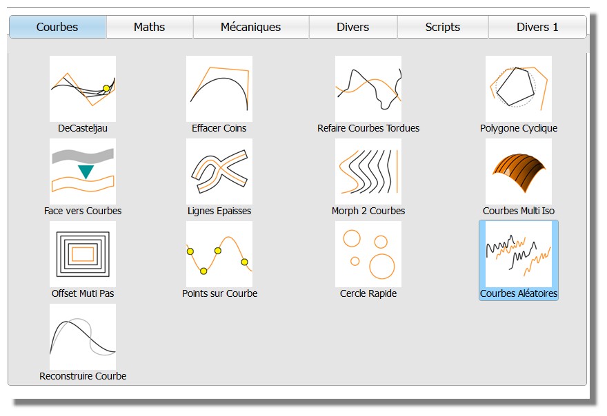Go to the Mécaniques tab
This screenshot has width=607, height=416.
point(251,27)
